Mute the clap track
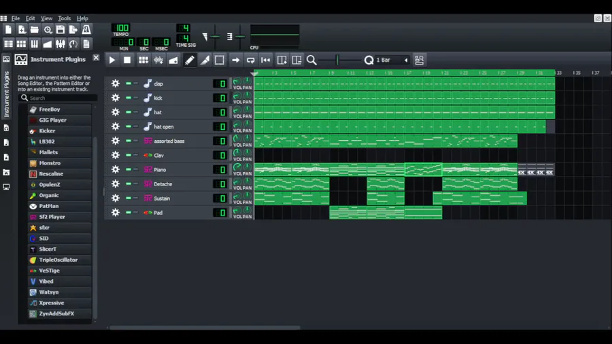Screen dimensions: 612x344 (128, 84)
